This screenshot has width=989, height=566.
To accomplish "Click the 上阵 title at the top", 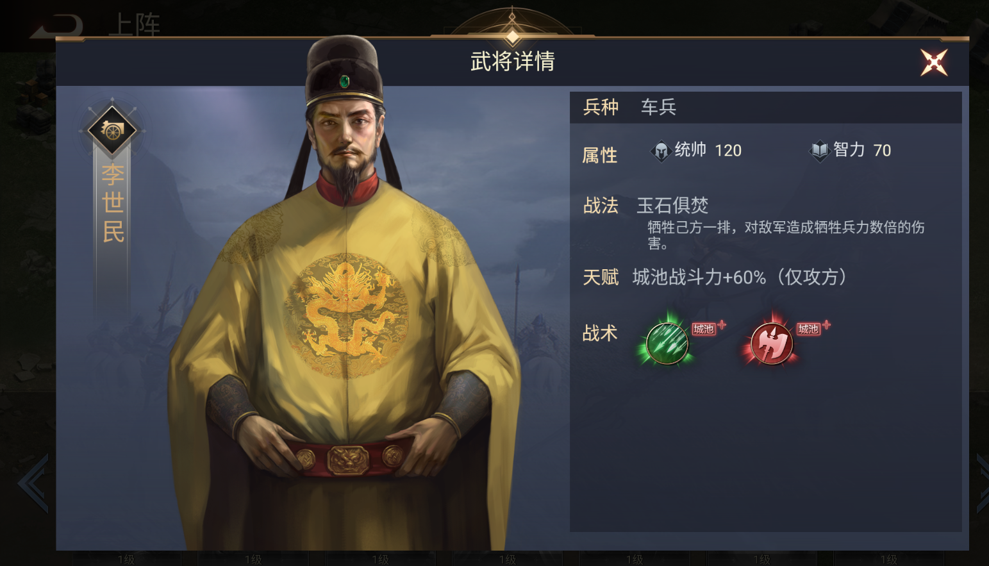I will click(x=134, y=26).
